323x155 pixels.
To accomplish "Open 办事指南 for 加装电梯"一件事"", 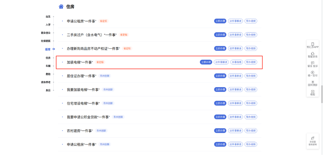I will pos(236,62).
